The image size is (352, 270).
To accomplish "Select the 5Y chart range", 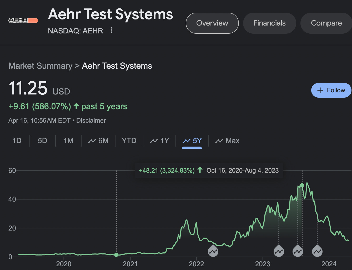I will coord(192,141).
